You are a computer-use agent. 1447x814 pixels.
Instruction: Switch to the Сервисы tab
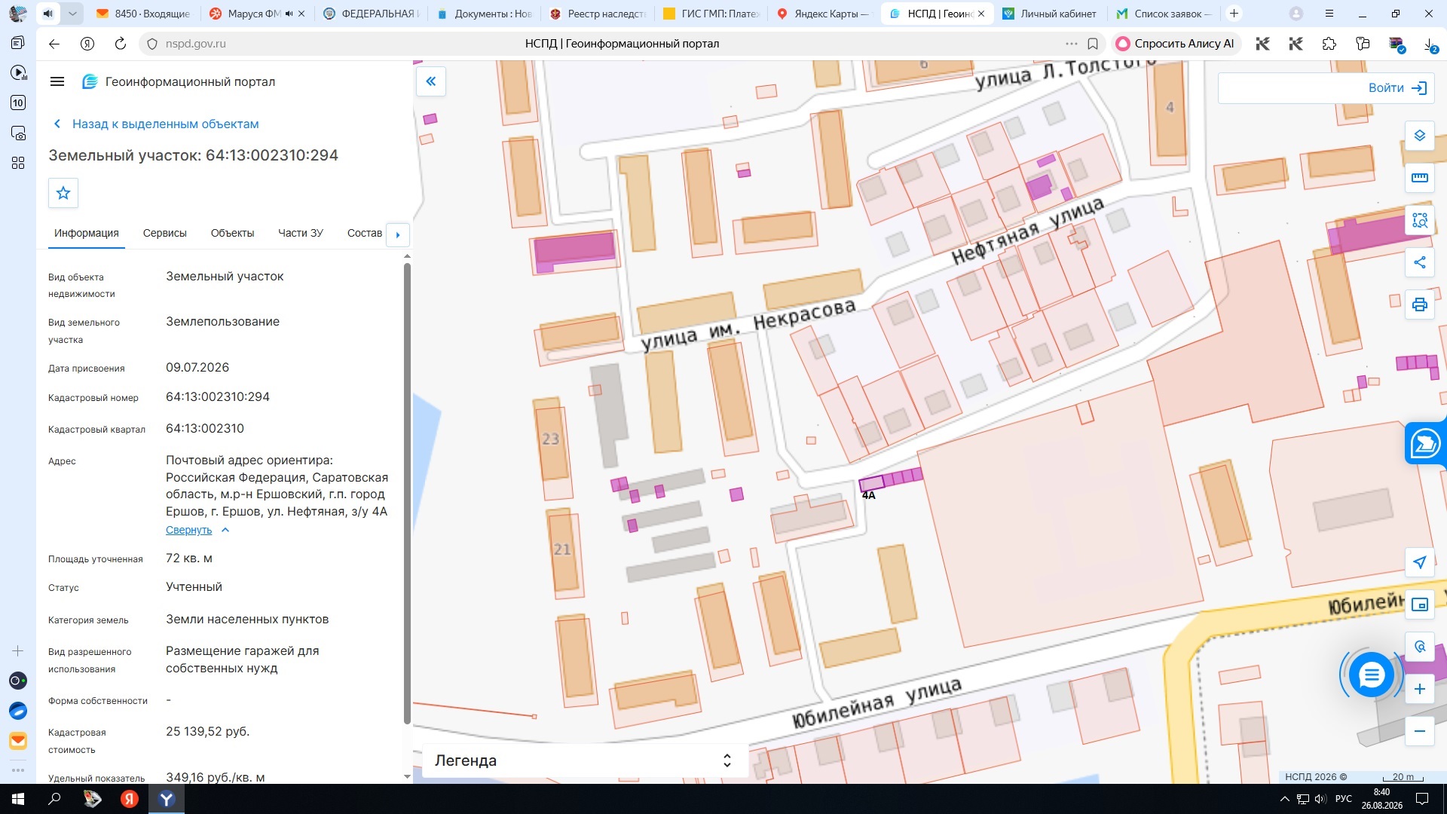tap(165, 233)
